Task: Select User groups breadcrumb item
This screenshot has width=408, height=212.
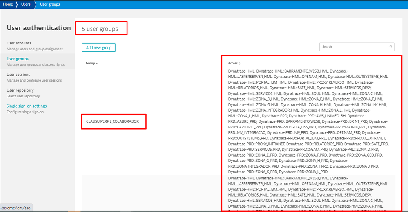Action: click(x=50, y=4)
